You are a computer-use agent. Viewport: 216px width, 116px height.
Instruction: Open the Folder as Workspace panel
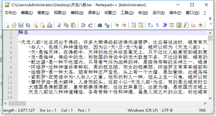tap(193, 25)
